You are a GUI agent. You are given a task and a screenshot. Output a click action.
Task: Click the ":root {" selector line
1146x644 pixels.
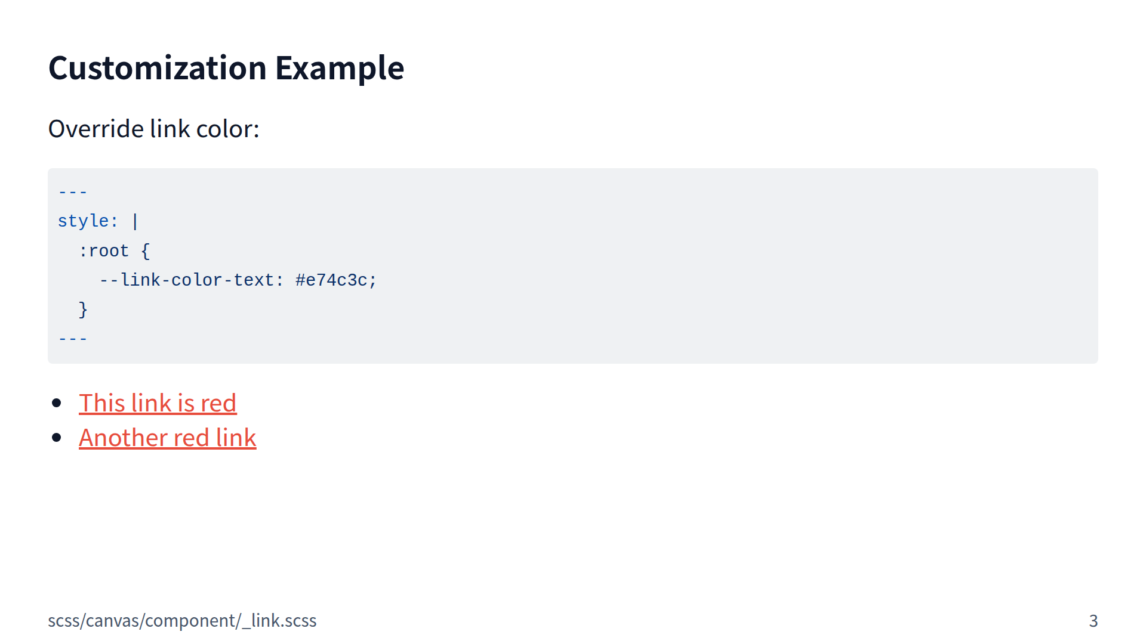coord(114,251)
